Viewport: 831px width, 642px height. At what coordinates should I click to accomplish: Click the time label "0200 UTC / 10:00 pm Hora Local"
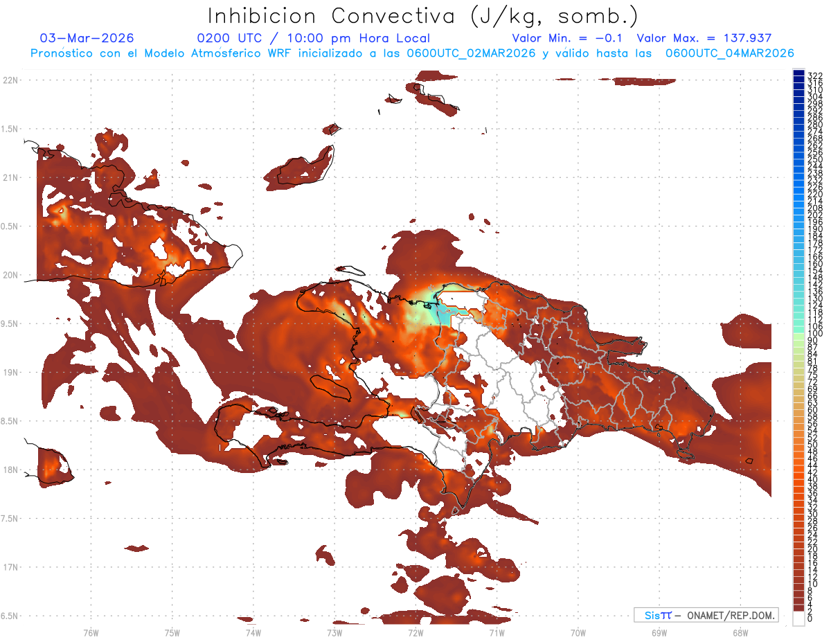pyautogui.click(x=313, y=38)
